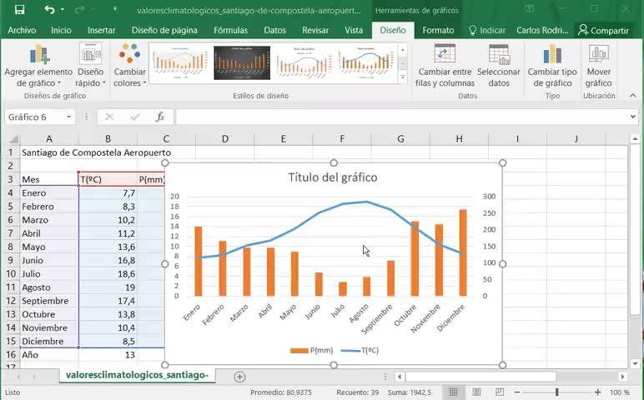Expand the formula bar

[x=633, y=117]
